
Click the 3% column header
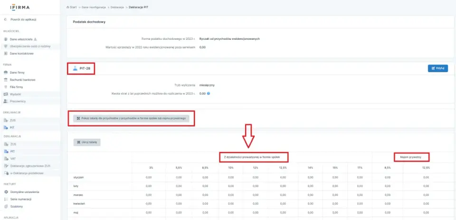(151, 168)
